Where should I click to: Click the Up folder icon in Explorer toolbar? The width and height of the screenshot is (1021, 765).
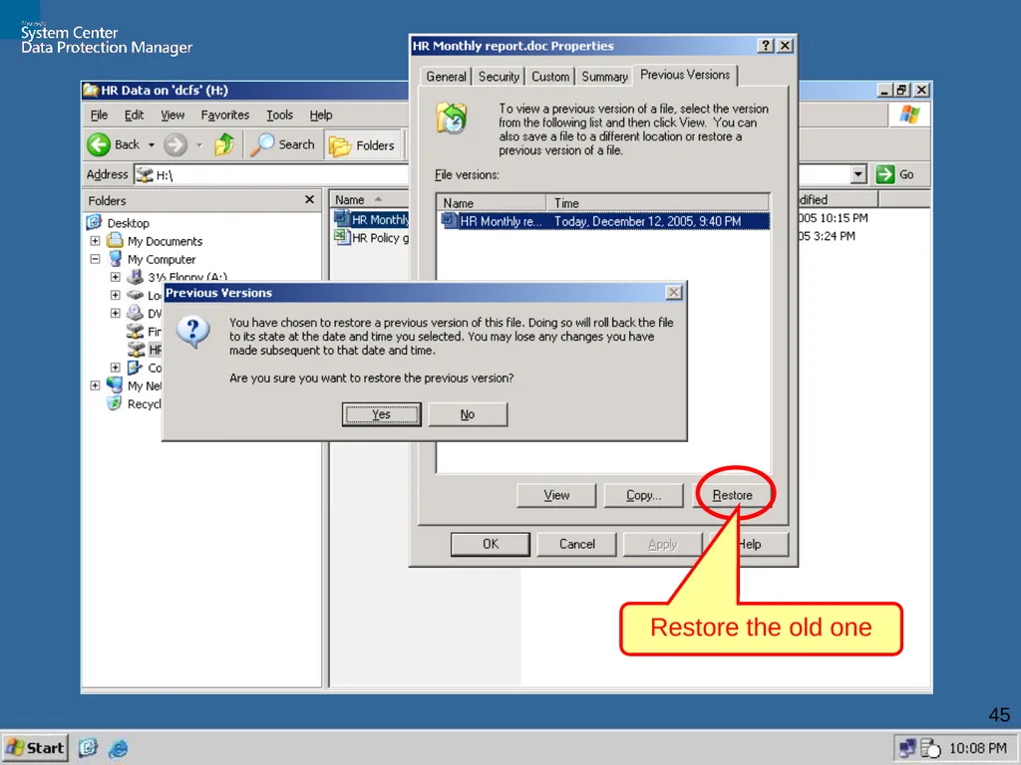(x=224, y=144)
